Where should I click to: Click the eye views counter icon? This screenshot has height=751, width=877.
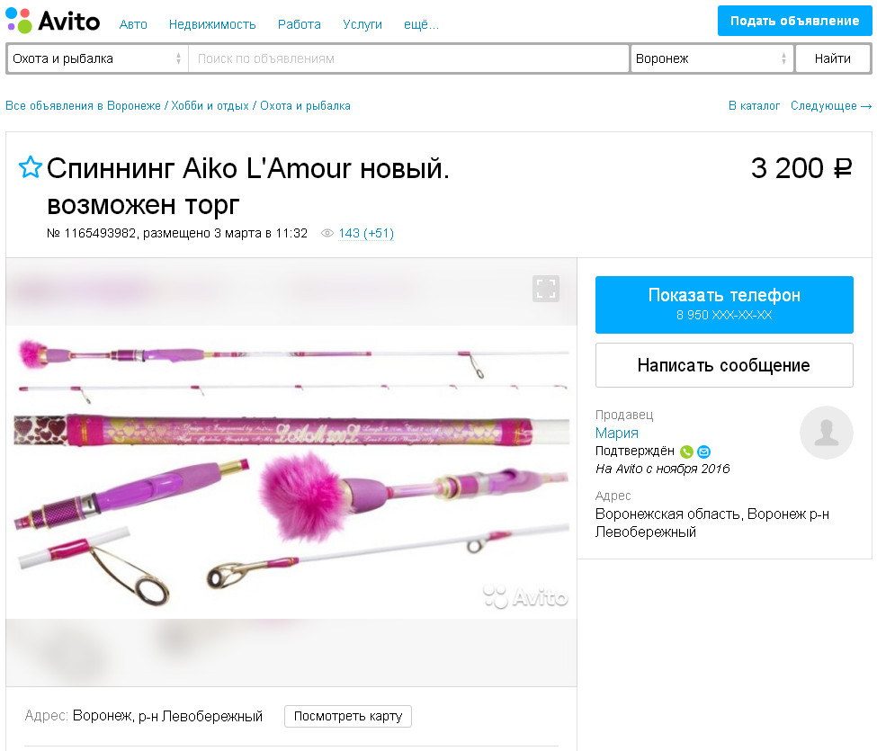[327, 233]
